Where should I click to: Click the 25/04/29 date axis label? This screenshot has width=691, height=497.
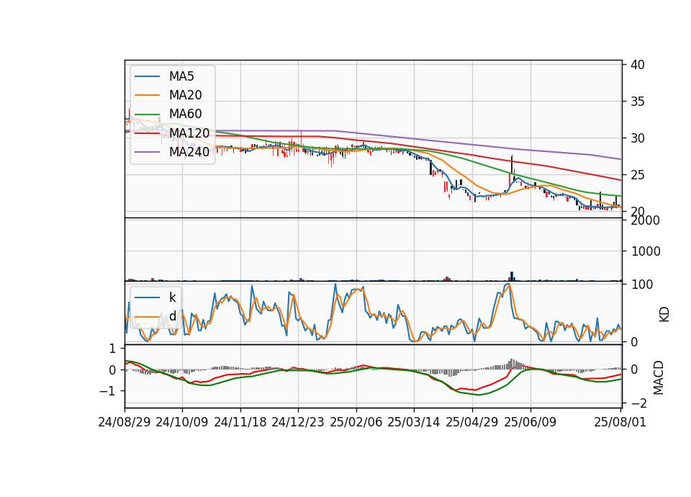click(x=472, y=422)
